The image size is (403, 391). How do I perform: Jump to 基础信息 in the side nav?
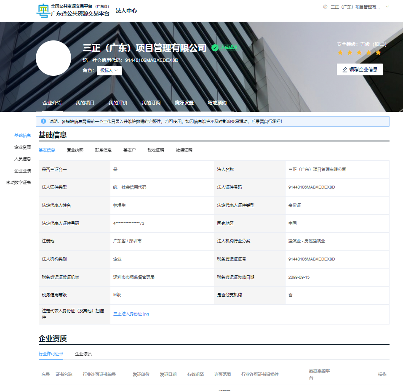click(23, 136)
